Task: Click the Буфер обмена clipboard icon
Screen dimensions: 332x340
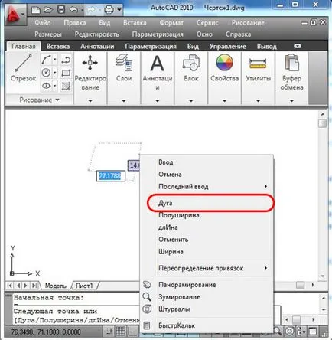Action: click(x=291, y=63)
